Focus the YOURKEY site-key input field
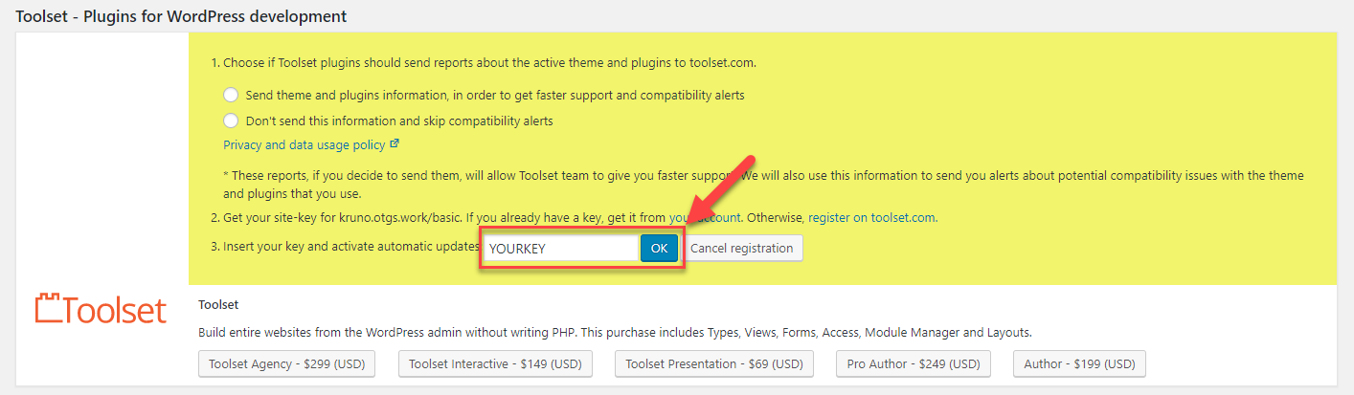The width and height of the screenshot is (1354, 395). pyautogui.click(x=560, y=248)
